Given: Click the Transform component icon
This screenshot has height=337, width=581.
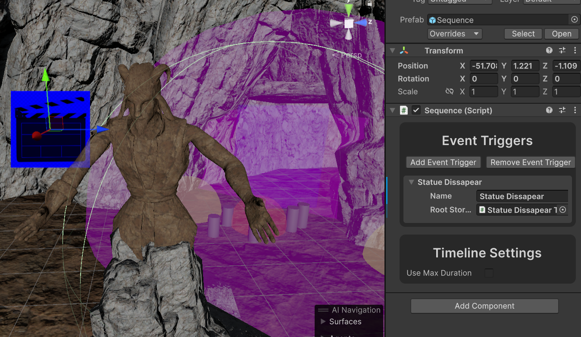Looking at the screenshot, I should (404, 50).
